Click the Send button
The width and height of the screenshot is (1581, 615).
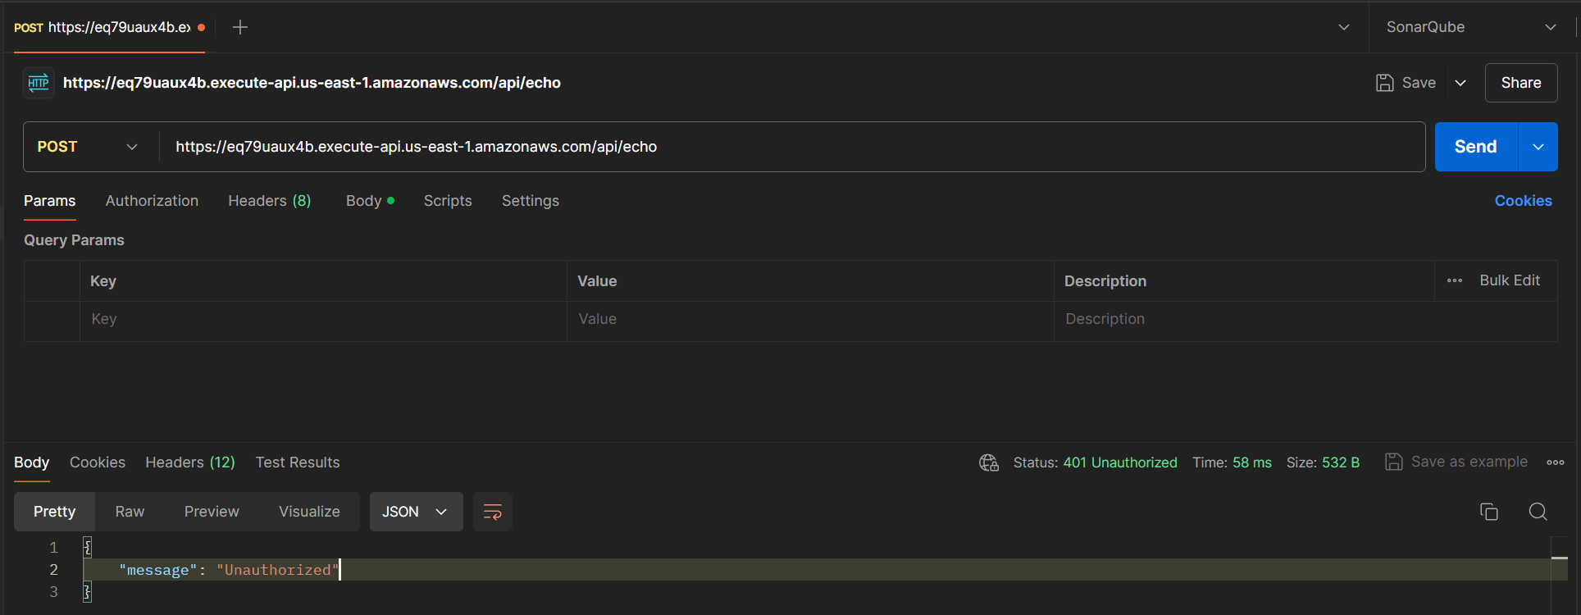point(1476,147)
